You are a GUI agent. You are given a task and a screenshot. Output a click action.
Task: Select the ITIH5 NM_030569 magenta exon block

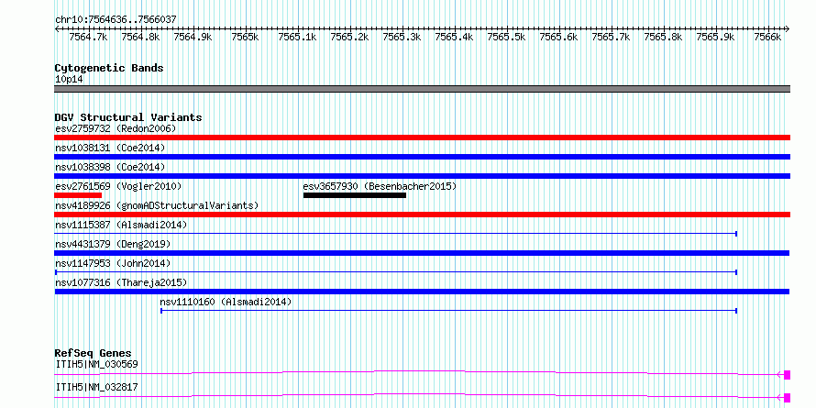point(788,375)
